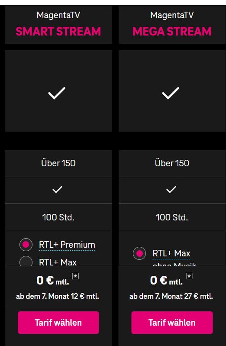Choose Mega Stream via Tarif wählen button
The width and height of the screenshot is (226, 346).
[172, 323]
